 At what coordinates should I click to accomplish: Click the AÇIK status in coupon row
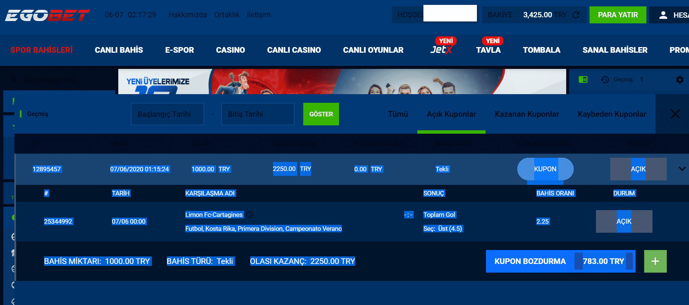click(x=638, y=169)
